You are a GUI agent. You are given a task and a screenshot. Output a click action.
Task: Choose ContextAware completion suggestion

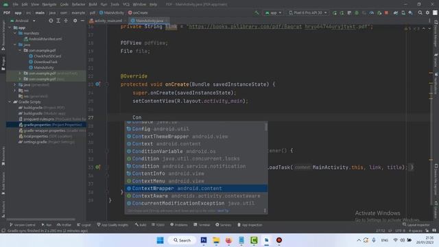(x=196, y=196)
